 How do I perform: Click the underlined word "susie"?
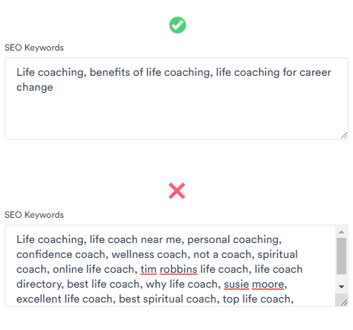click(x=236, y=284)
